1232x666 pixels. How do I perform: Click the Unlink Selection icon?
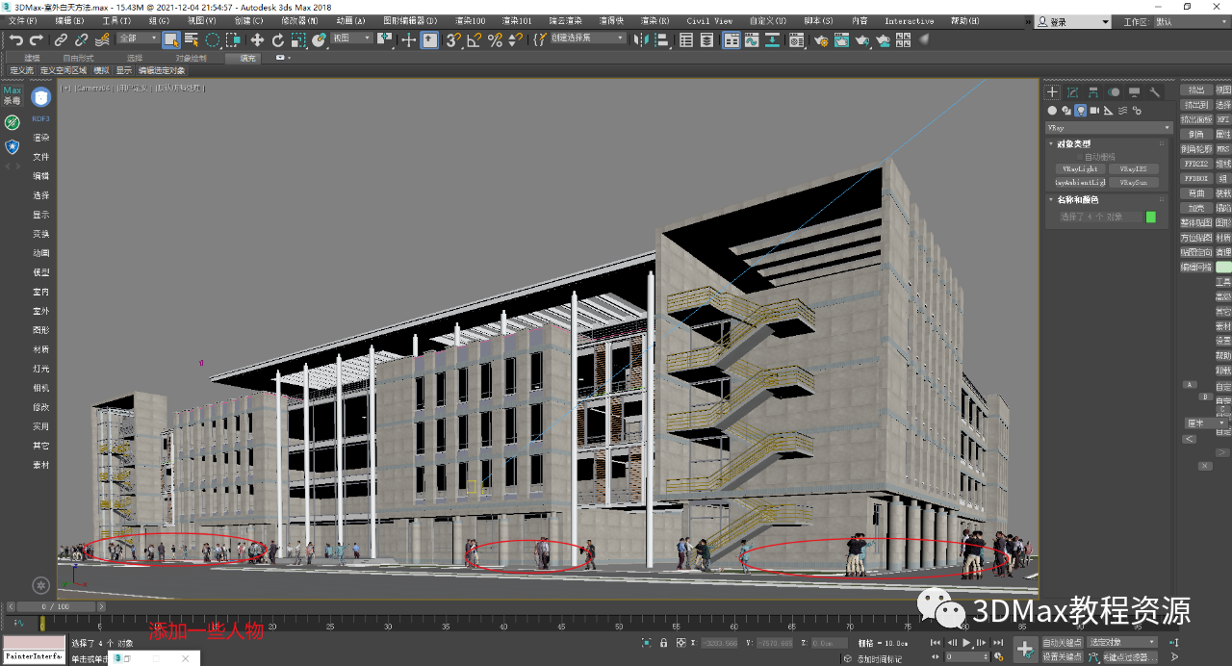[x=82, y=39]
